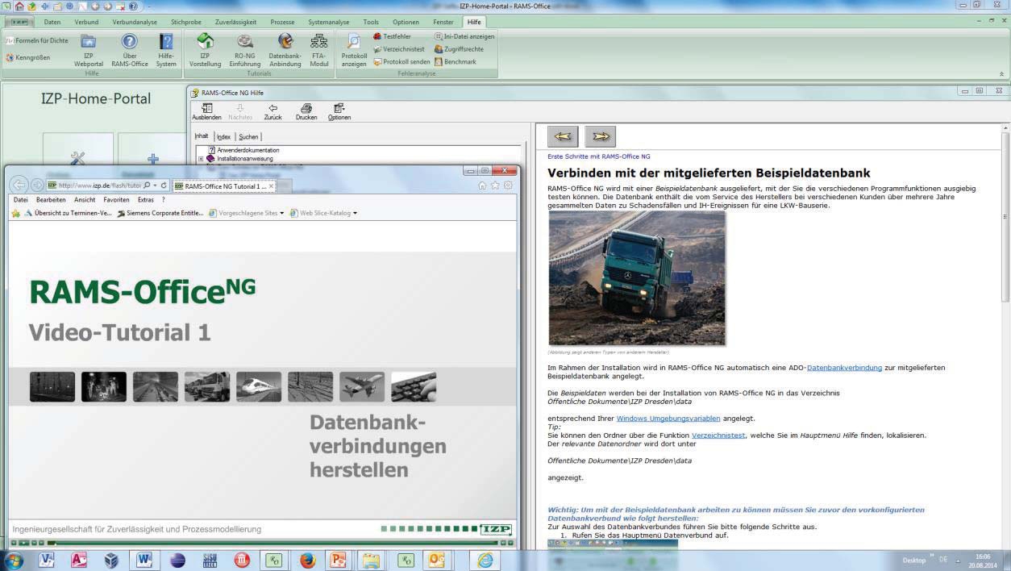This screenshot has height=571, width=1011.
Task: Start the RO-NG Einführung tutorial
Action: 244,49
